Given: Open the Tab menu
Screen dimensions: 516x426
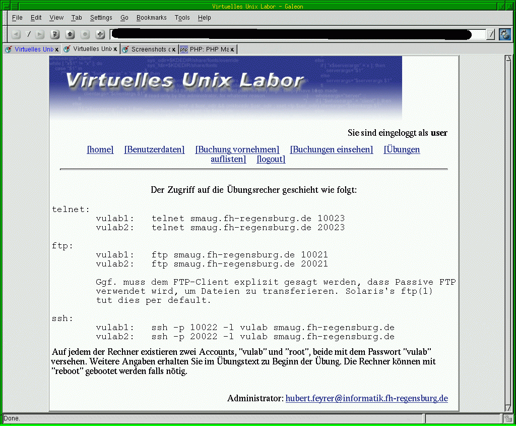Looking at the screenshot, I should (77, 18).
